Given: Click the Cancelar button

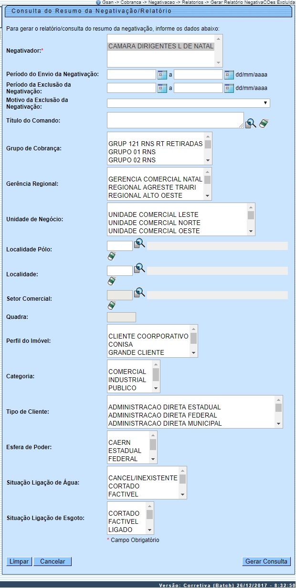Looking at the screenshot, I should click(x=55, y=562).
